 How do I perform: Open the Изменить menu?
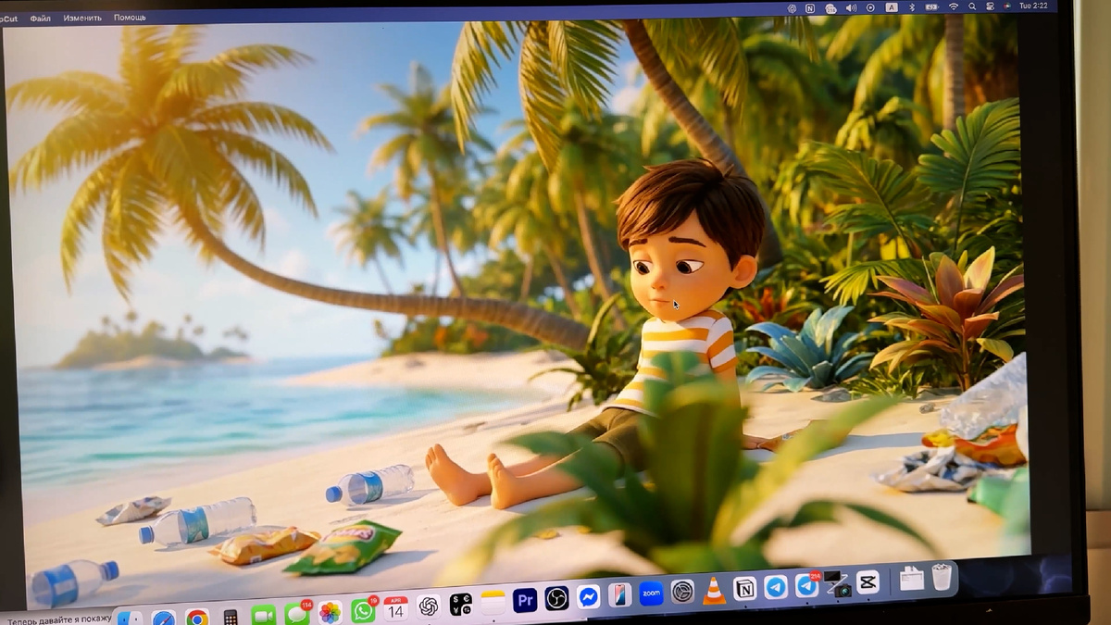tap(82, 18)
